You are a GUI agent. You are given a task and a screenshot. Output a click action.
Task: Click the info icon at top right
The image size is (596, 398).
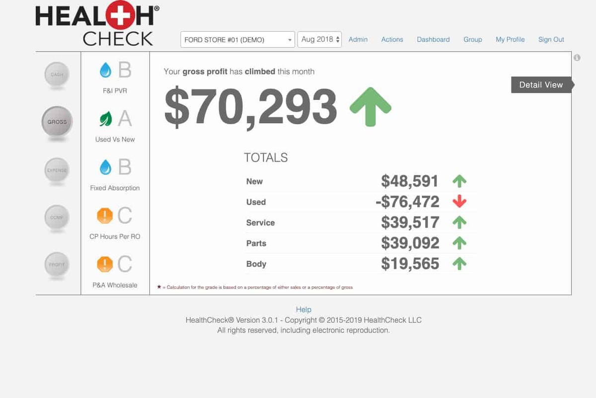(577, 58)
